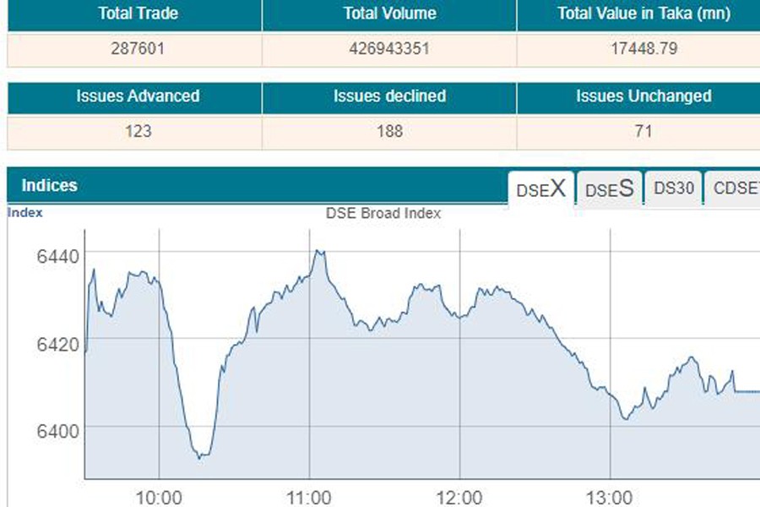The width and height of the screenshot is (760, 507).
Task: Select the total volume value 426943351
Action: [x=389, y=48]
